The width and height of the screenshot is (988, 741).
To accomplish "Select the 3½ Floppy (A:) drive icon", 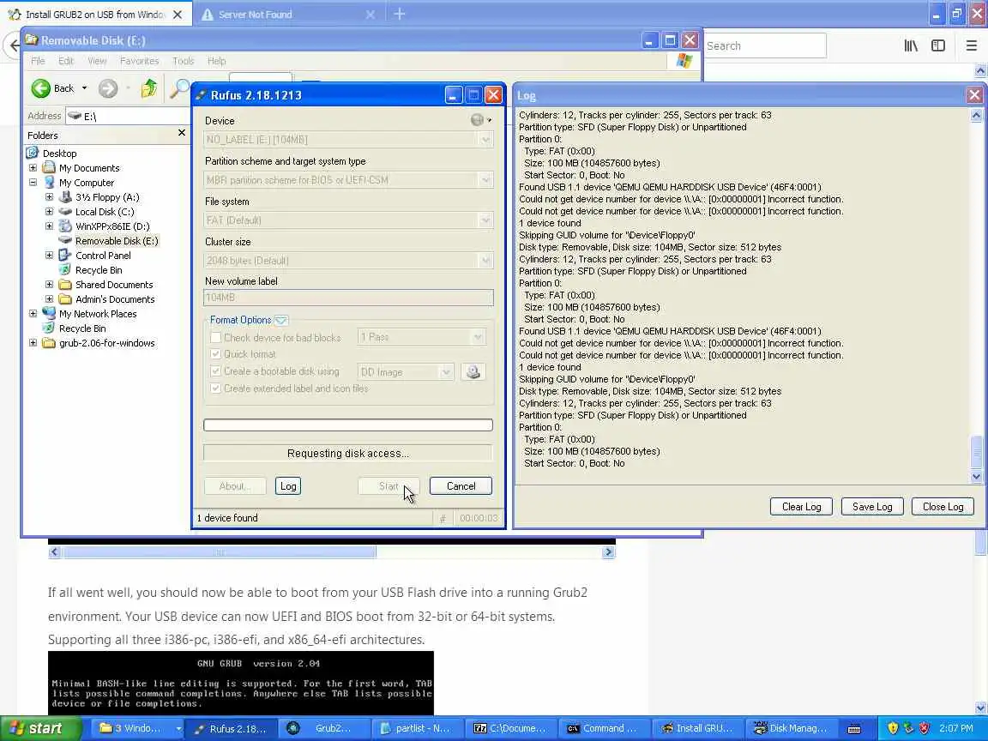I will pyautogui.click(x=65, y=197).
